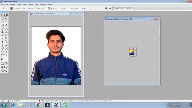
Task: Expand the status bar info arrow
Action: pos(40,101)
